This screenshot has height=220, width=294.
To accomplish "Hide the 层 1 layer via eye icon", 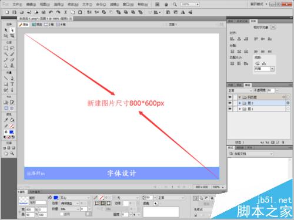I will click(x=230, y=109).
